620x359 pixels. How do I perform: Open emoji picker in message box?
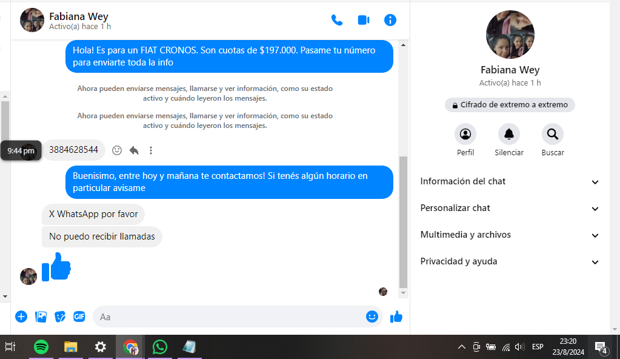click(372, 317)
